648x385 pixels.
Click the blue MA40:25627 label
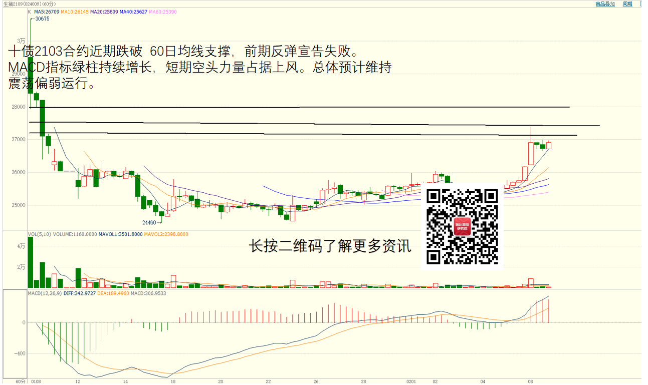tap(134, 12)
